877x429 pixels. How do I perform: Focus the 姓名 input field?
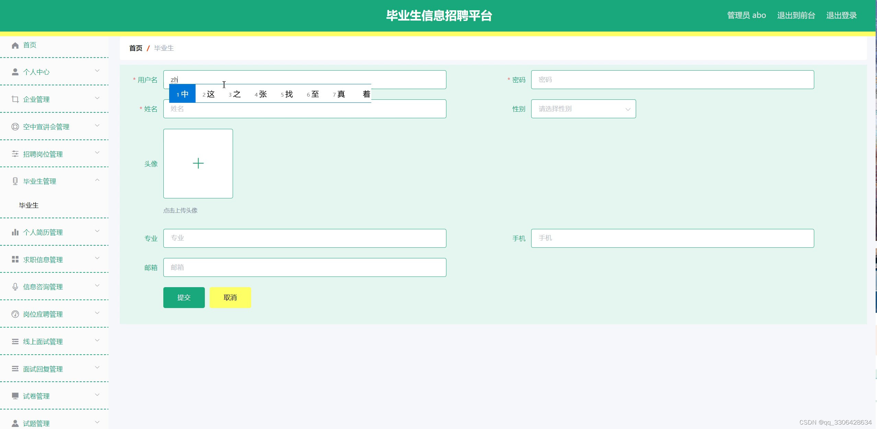(x=305, y=109)
